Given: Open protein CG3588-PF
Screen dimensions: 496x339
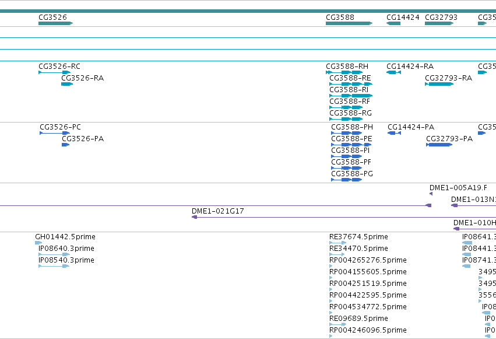Looking at the screenshot, I should point(351,162).
